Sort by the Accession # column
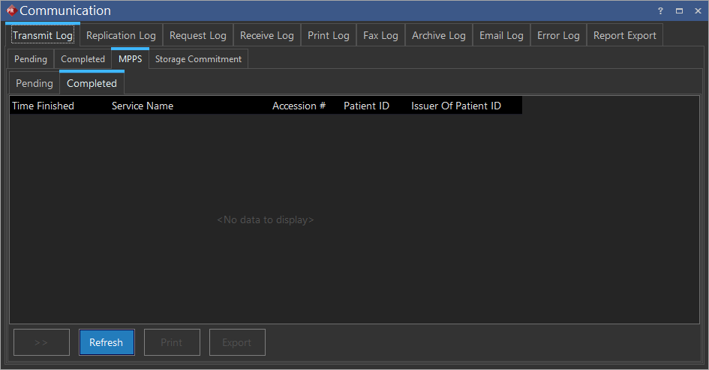 coord(299,106)
